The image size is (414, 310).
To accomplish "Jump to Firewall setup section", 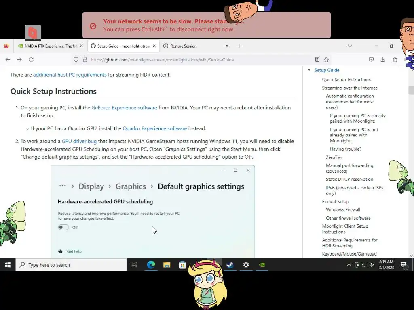I will 335,202.
